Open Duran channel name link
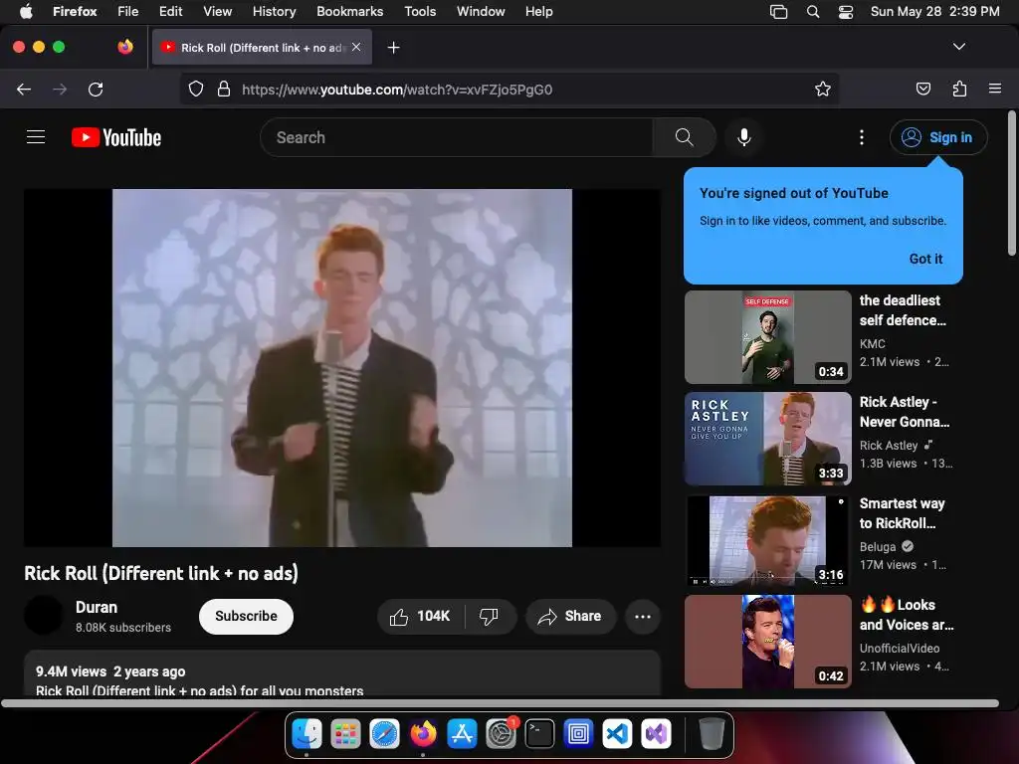Viewport: 1019px width, 764px height. coord(97,607)
